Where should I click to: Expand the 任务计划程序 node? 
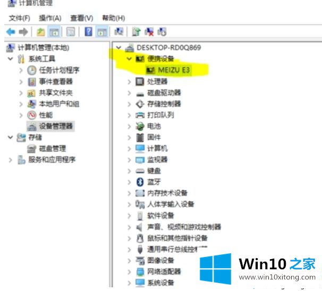21,71
